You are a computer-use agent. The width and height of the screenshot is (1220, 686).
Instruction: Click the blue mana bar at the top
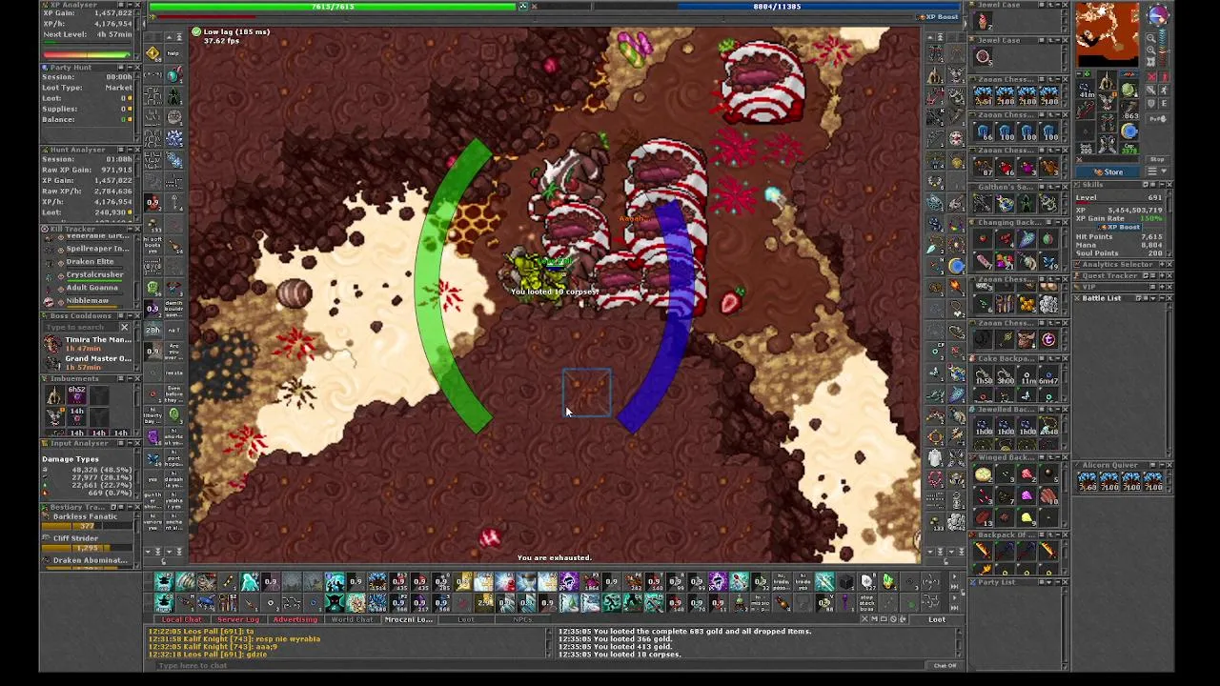click(777, 7)
